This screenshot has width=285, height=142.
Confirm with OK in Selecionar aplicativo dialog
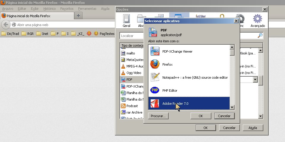201,116
